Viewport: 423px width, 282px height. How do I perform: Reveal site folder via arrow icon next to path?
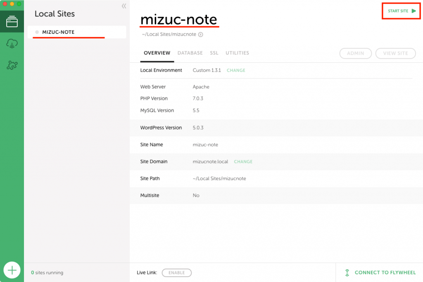[200, 35]
